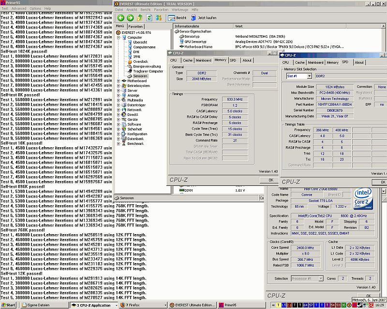Switch to the Favoriten tab in EVEREST
Viewport: 387px width, 309px height.
pyautogui.click(x=135, y=27)
